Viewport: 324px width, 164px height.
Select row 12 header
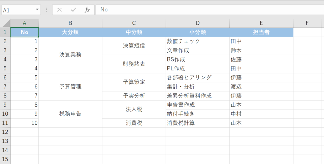coord(5,132)
